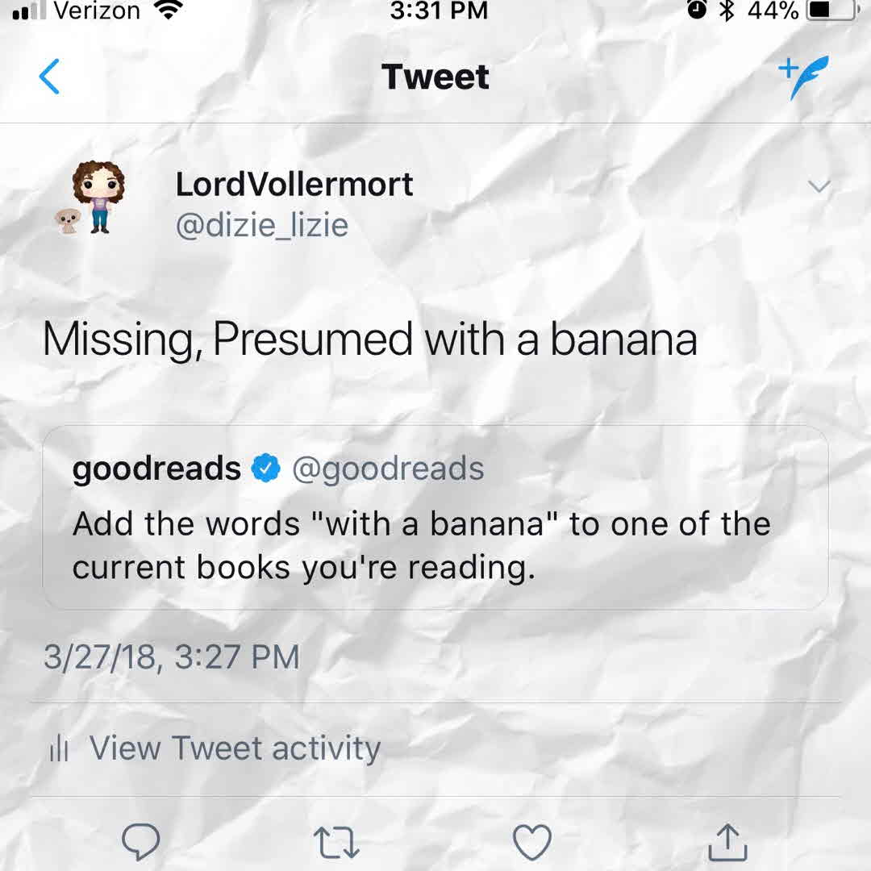Tap the goodreads account name
Screen dimensions: 871x871
coord(156,469)
